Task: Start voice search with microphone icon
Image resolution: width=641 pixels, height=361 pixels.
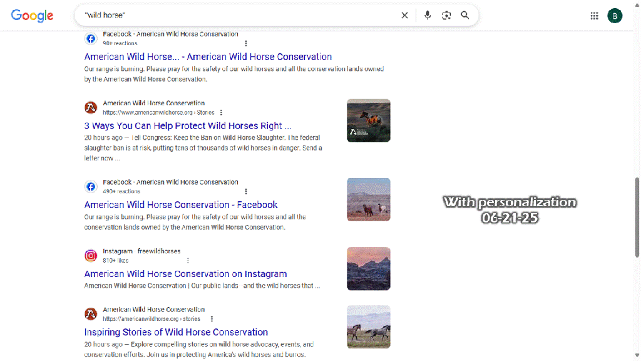Action: [x=428, y=16]
